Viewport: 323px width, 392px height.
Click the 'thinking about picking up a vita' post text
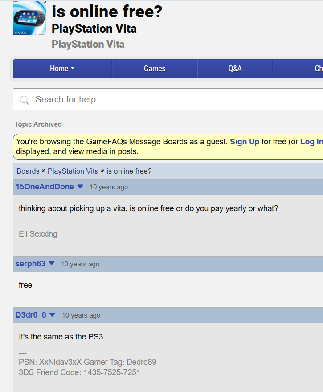[148, 208]
